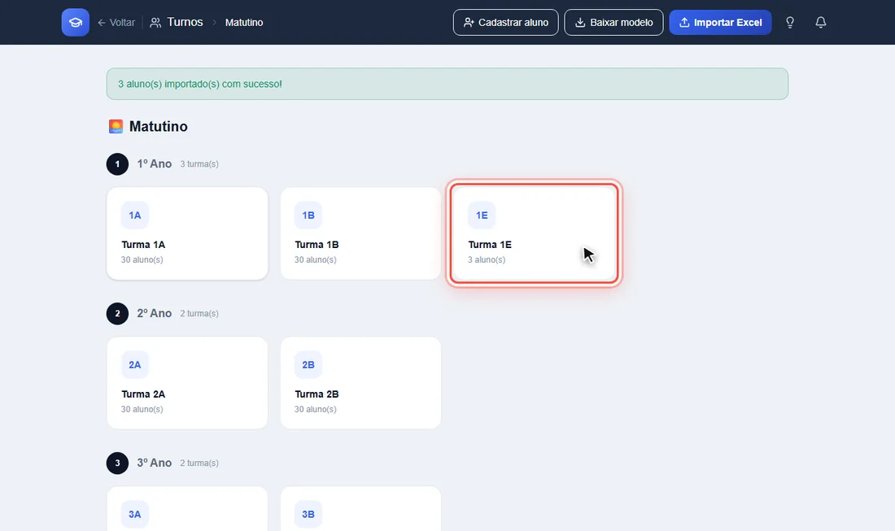895x531 pixels.
Task: Click the 3º Ano section heading
Action: click(154, 463)
